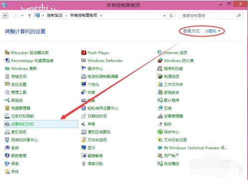Open 管理工具 administrative tools icon
The height and width of the screenshot is (181, 248).
click(7, 92)
